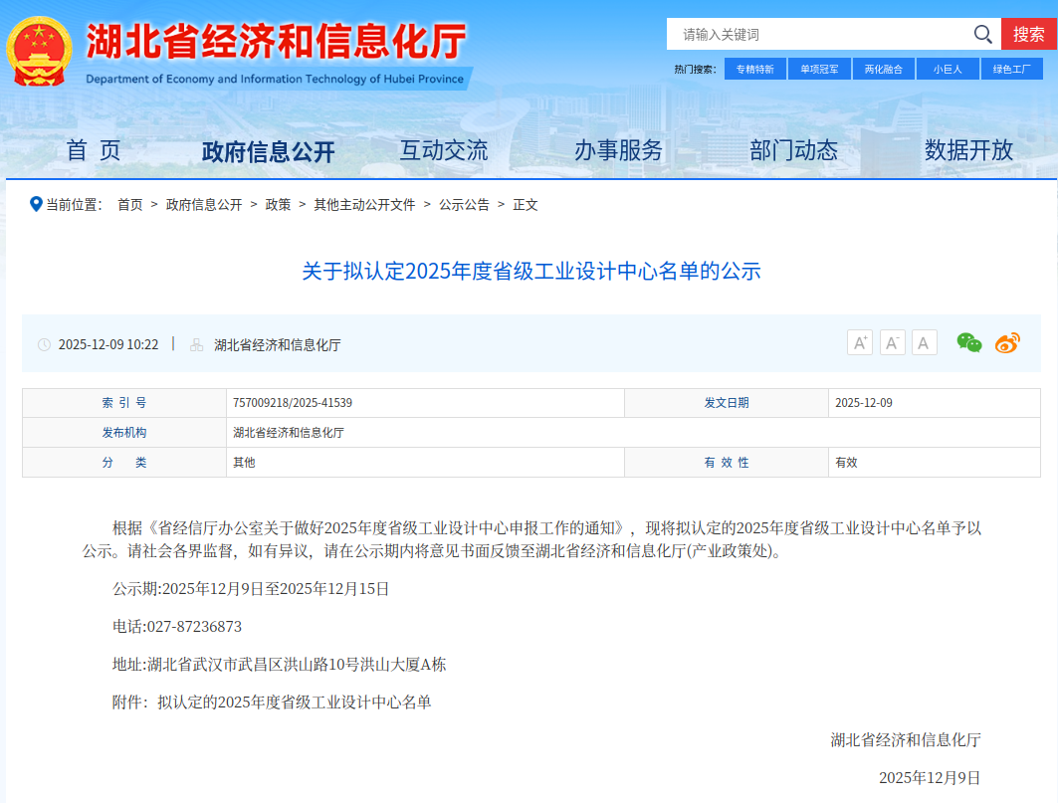Switch to 数据开放 tab
Image resolution: width=1058 pixels, height=803 pixels.
click(968, 150)
